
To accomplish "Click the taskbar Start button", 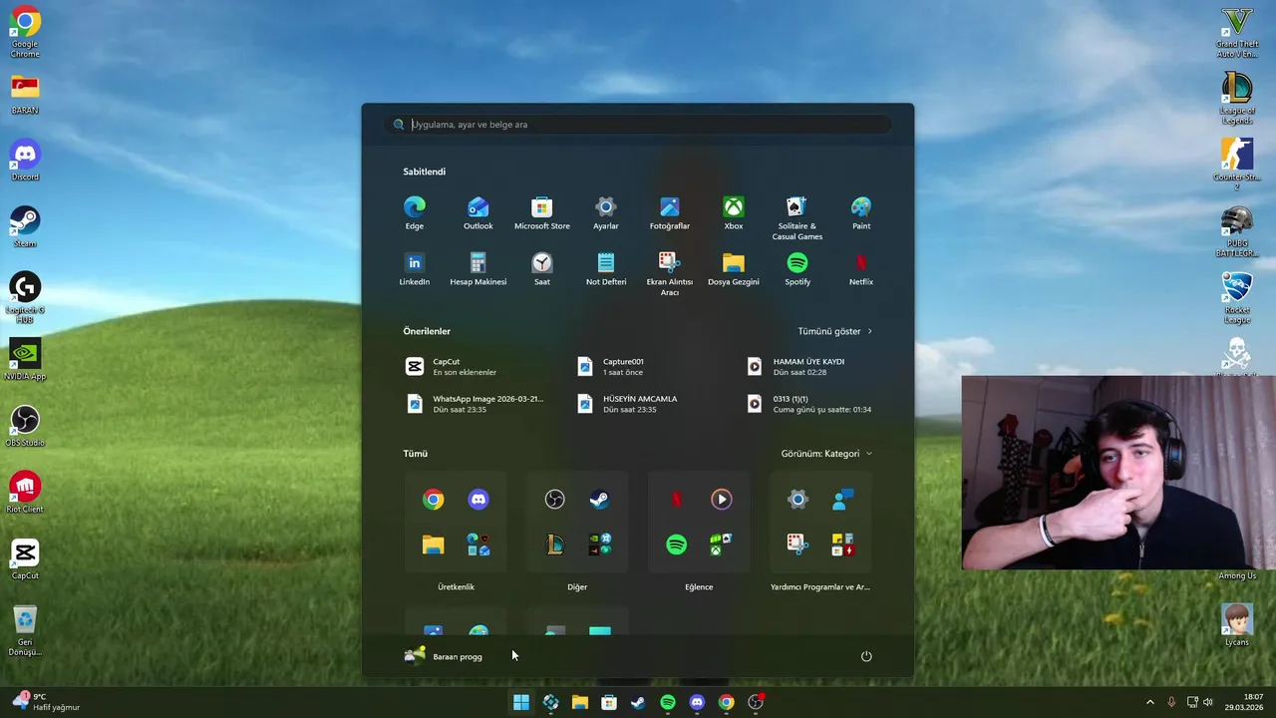I will (x=521, y=702).
